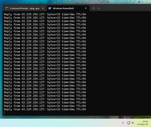Show hidden icons in system tray
This screenshot has width=151, height=127.
coord(123,123)
